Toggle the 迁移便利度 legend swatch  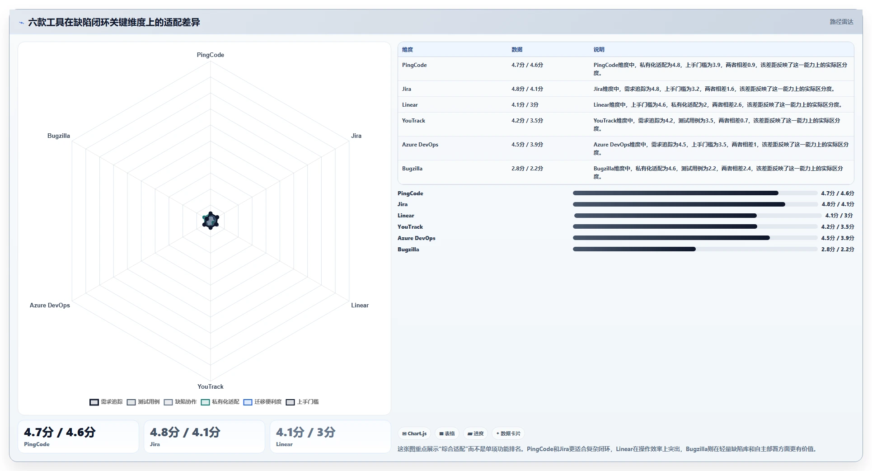[x=248, y=402]
